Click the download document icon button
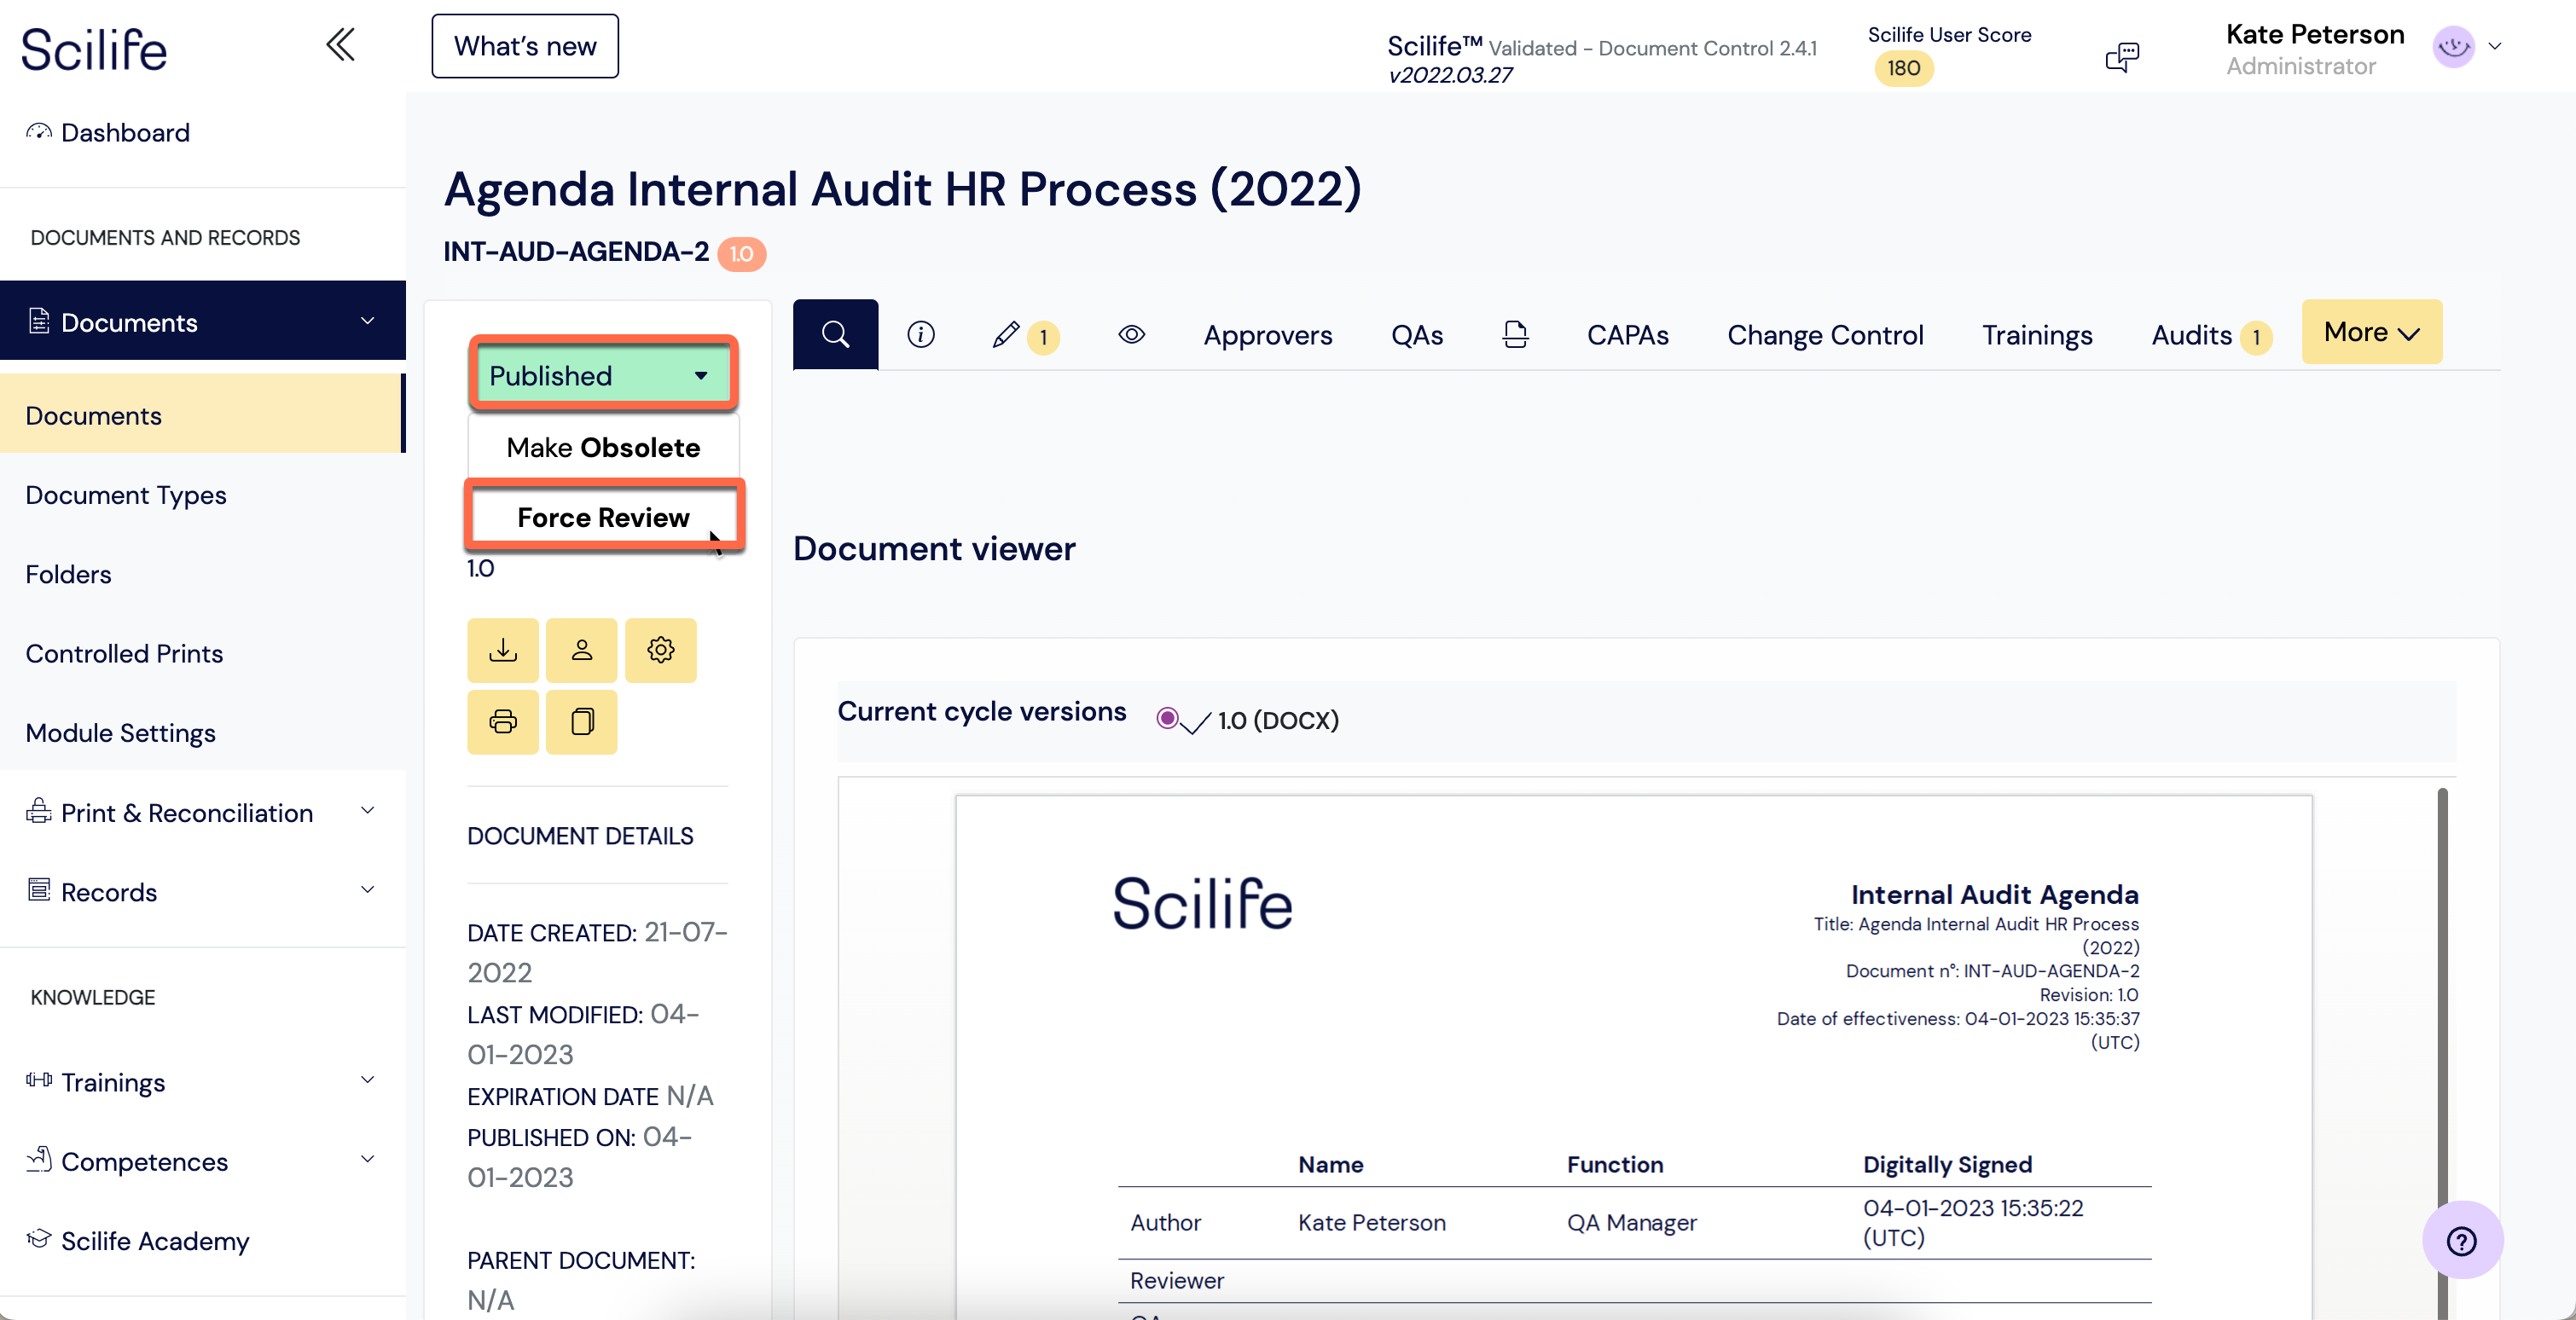This screenshot has height=1320, width=2576. (x=503, y=650)
